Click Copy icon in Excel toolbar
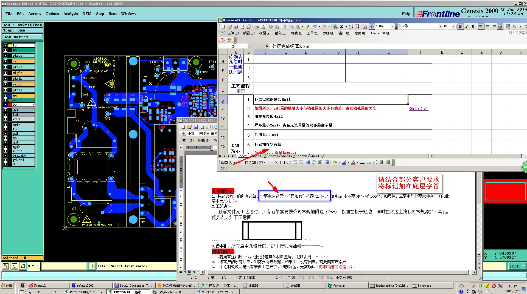Image resolution: width=527 pixels, height=294 pixels. [291, 27]
